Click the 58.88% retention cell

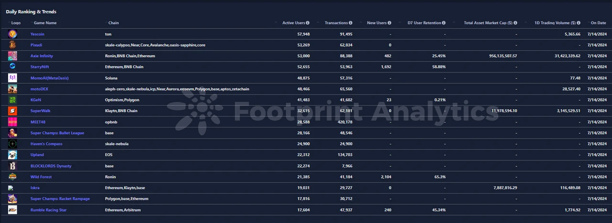point(438,67)
